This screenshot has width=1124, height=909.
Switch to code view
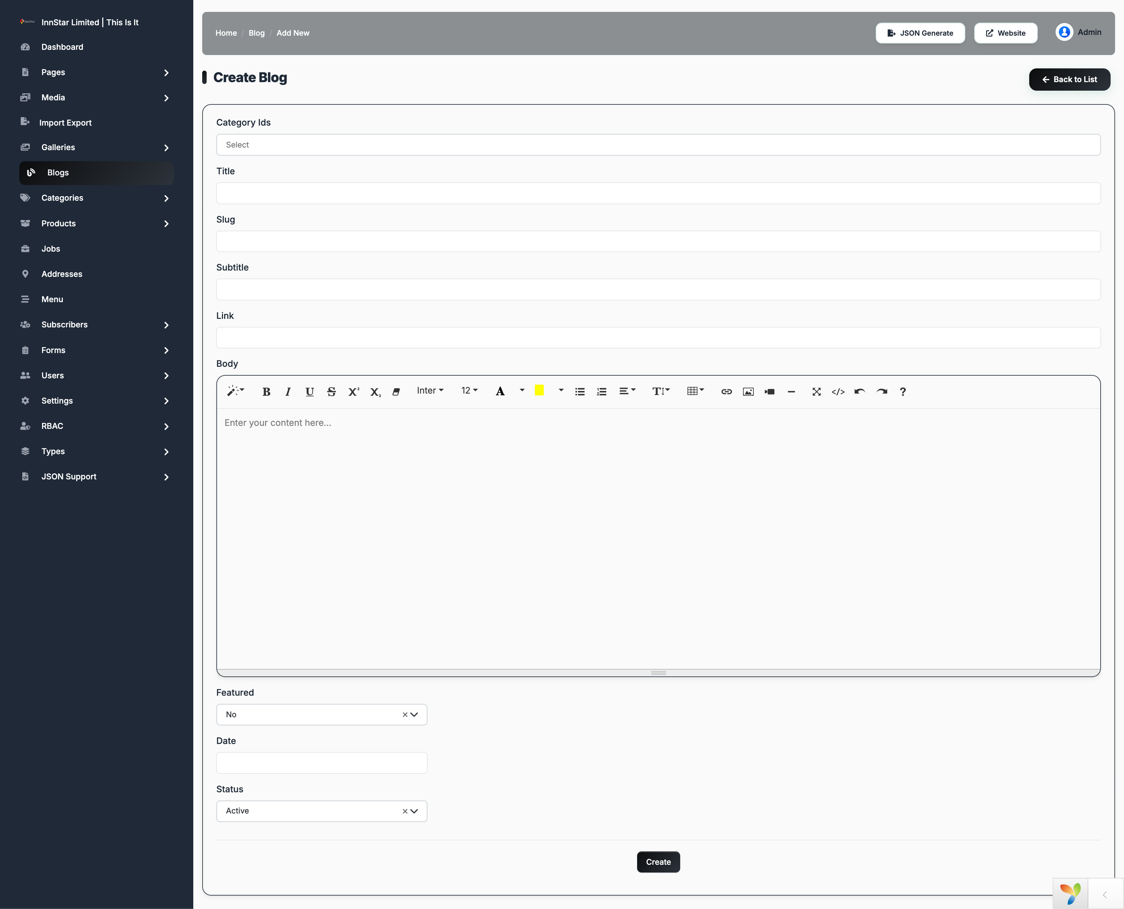coord(838,392)
